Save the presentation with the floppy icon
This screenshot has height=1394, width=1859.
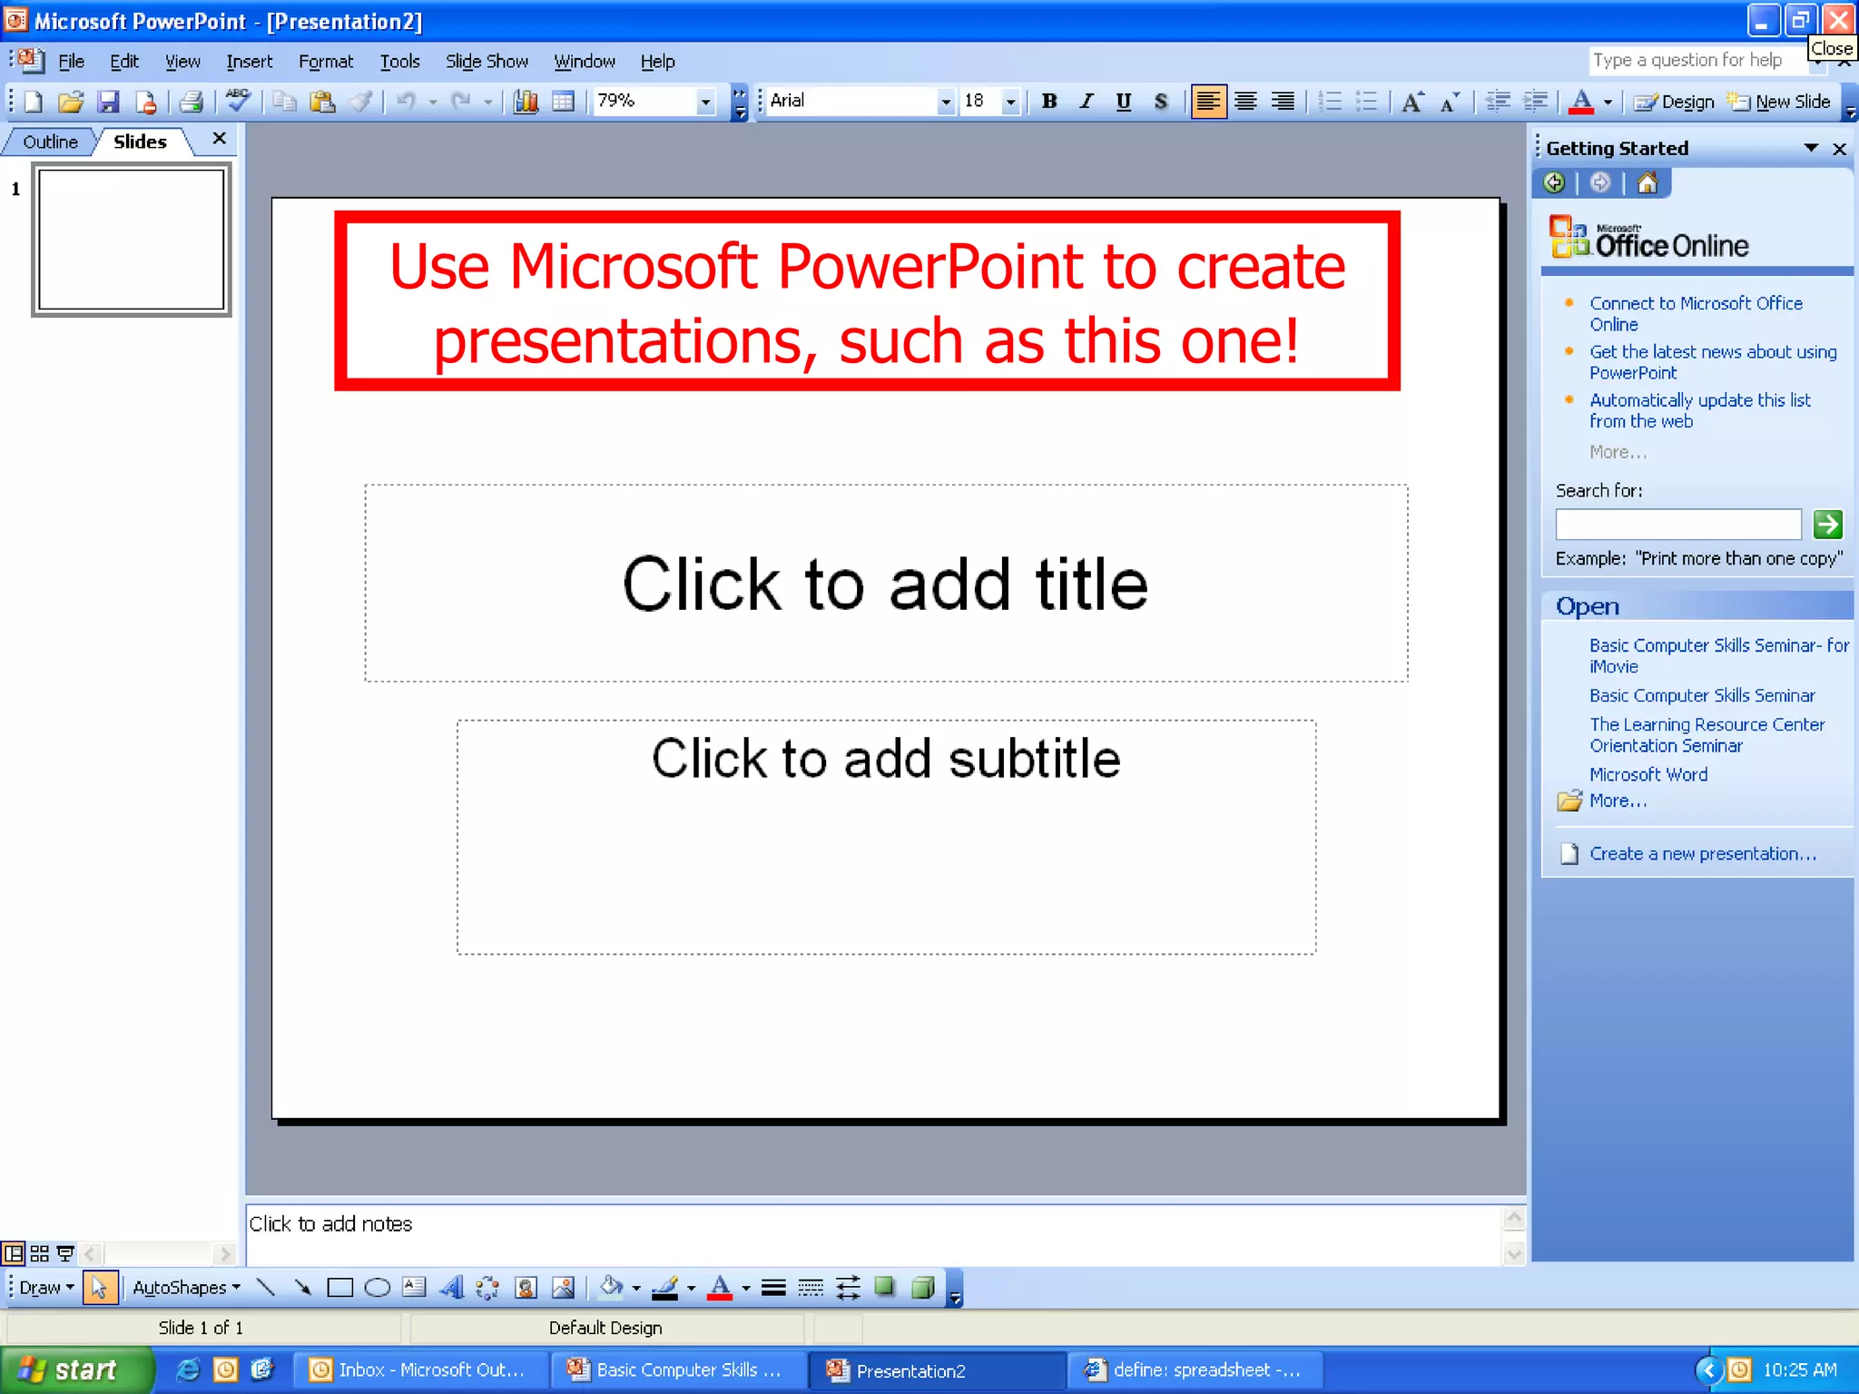[x=108, y=102]
